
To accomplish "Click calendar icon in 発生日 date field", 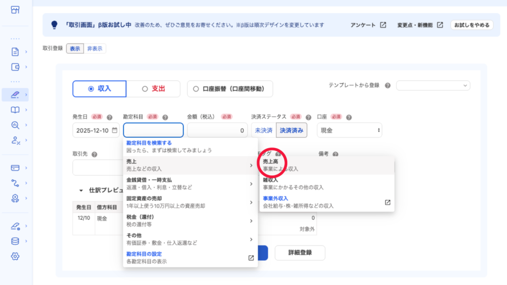I will click(114, 131).
